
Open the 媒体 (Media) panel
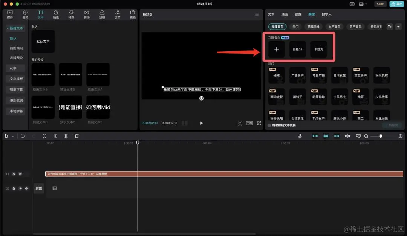pos(10,15)
